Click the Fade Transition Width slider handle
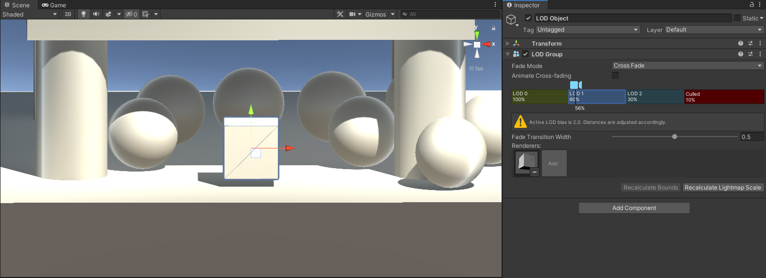This screenshot has width=766, height=278. point(675,137)
